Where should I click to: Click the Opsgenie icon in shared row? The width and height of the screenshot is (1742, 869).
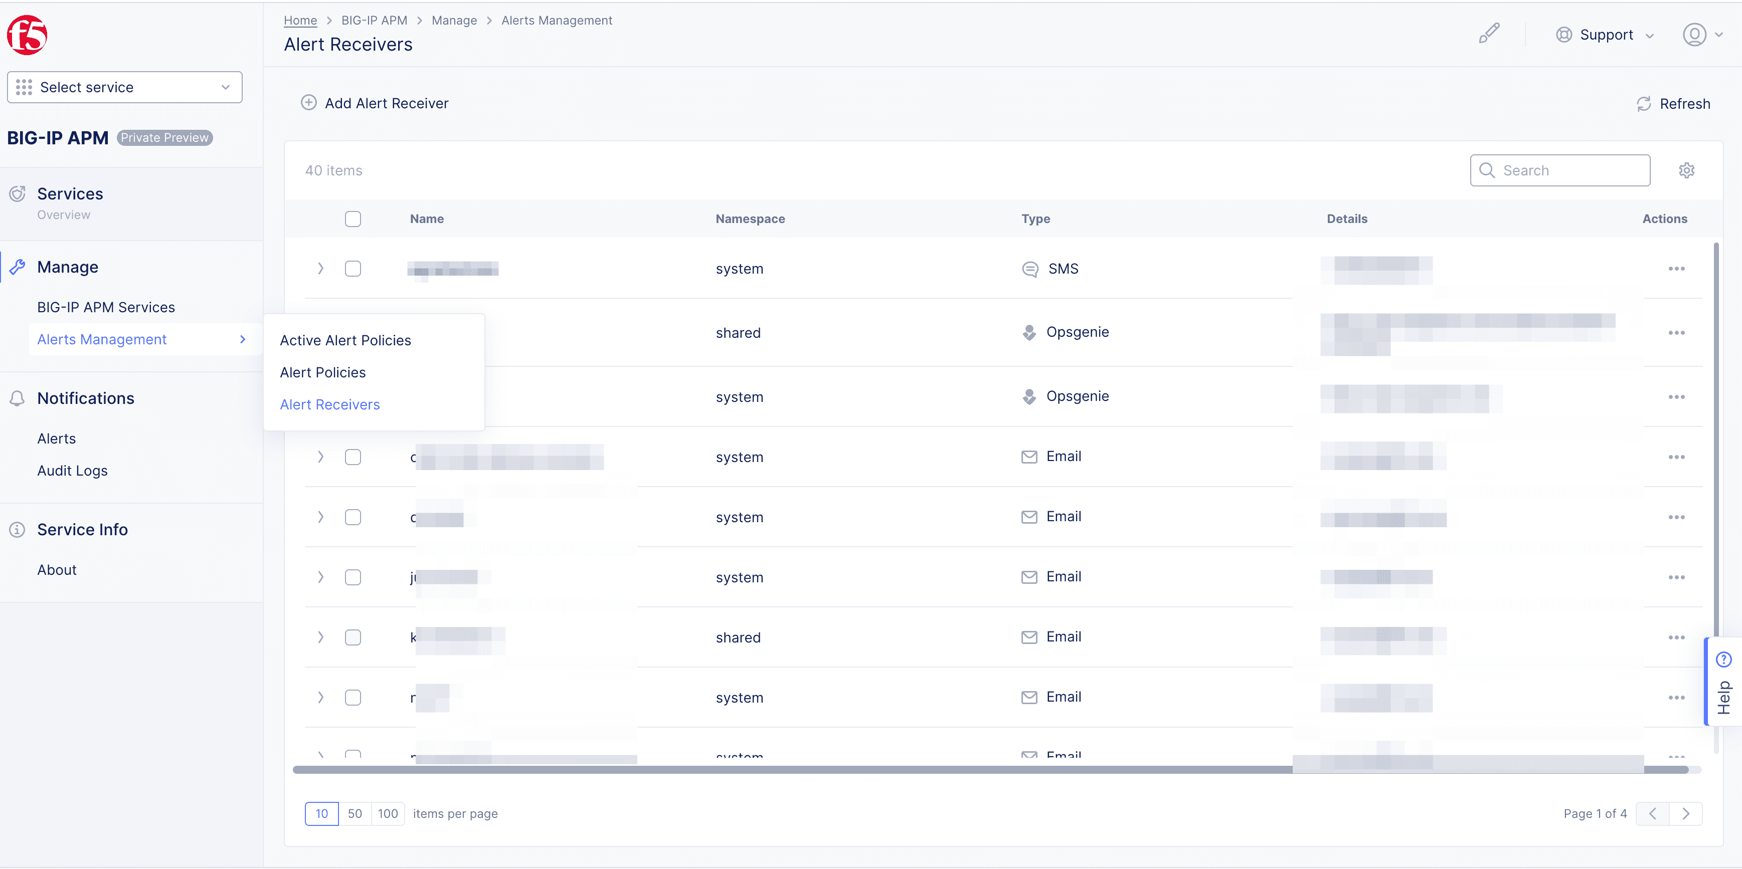click(1028, 332)
